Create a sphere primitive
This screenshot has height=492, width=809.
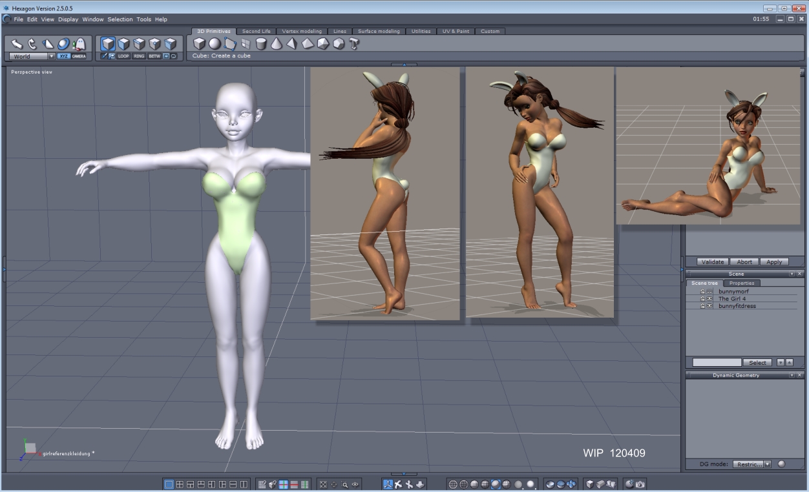(x=215, y=43)
